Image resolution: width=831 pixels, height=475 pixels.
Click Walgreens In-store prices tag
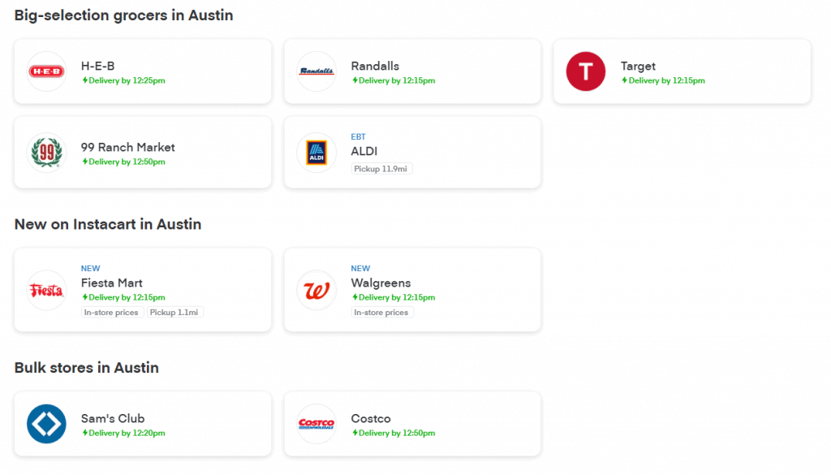coord(381,313)
